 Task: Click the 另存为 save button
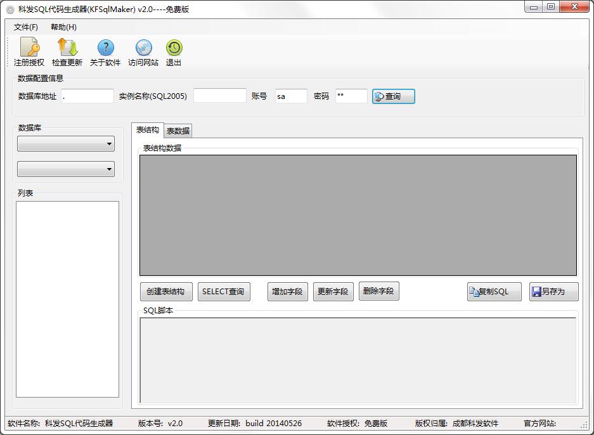tap(553, 292)
